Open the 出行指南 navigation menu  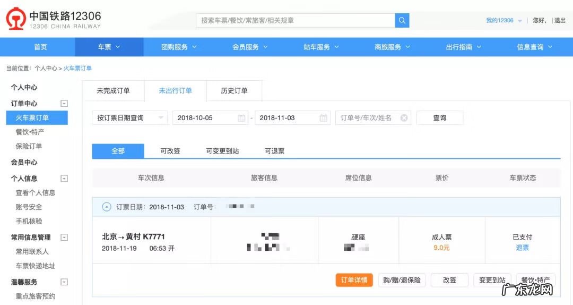coord(463,47)
